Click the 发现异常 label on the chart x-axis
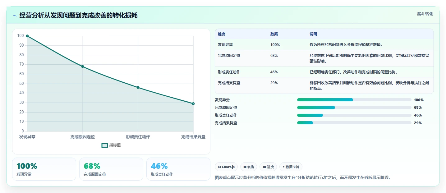The image size is (446, 193). pyautogui.click(x=27, y=137)
